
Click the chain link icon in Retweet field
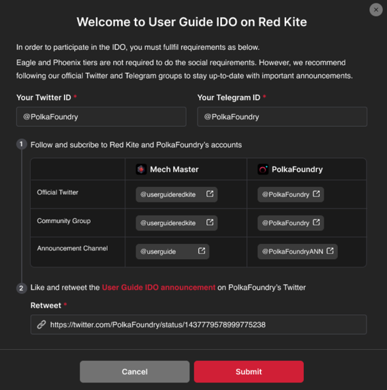pos(42,325)
